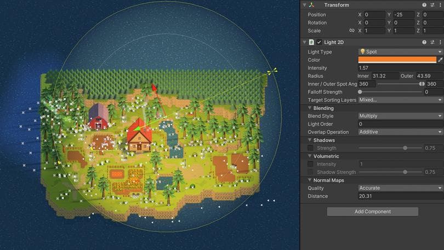Click the Falloff Strength slider
The height and width of the screenshot is (250, 444).
coord(390,92)
